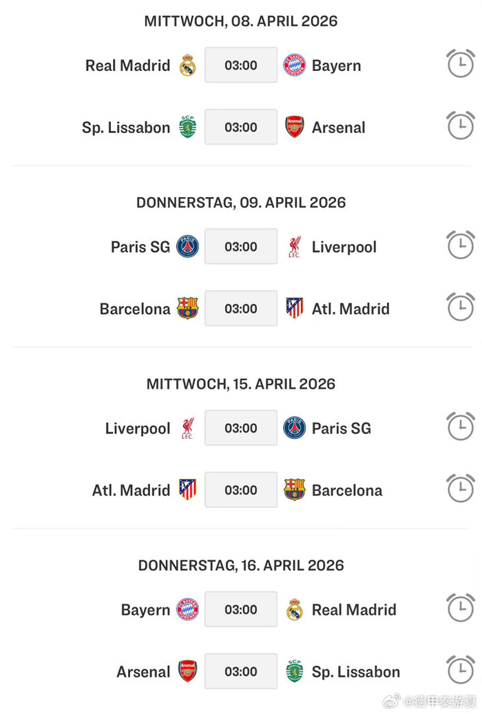Click Atl. Madrid crest in 15. April match
This screenshot has height=714, width=482.
[x=187, y=490]
